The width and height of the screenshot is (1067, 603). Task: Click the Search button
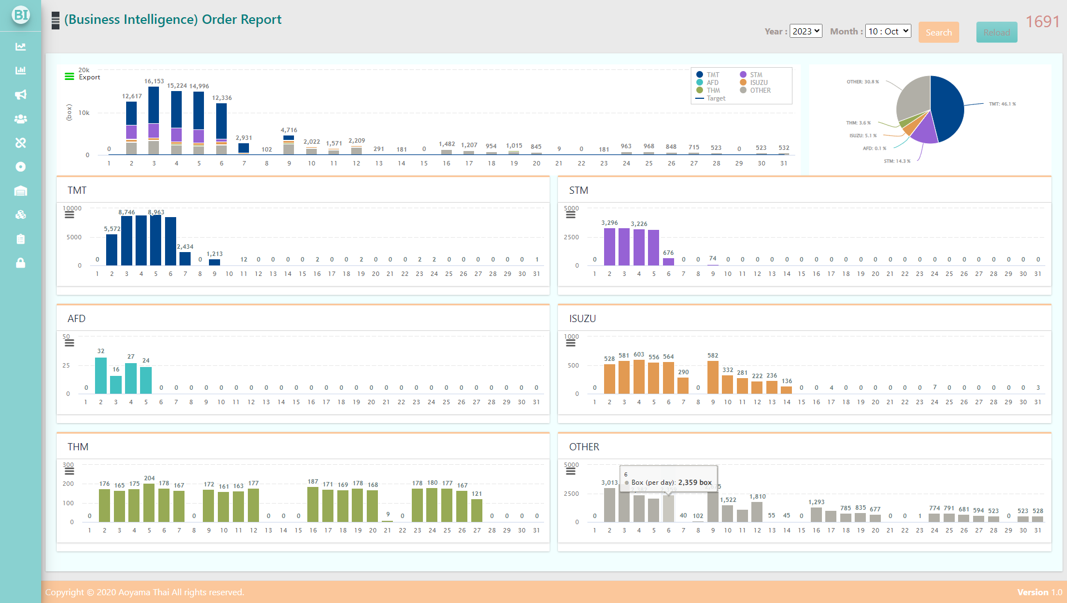coord(939,32)
